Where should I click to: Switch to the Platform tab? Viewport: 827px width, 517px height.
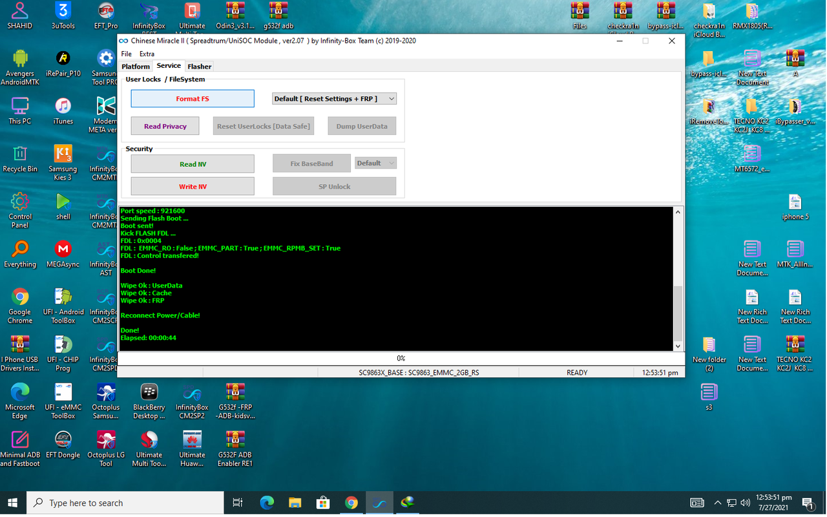point(136,66)
